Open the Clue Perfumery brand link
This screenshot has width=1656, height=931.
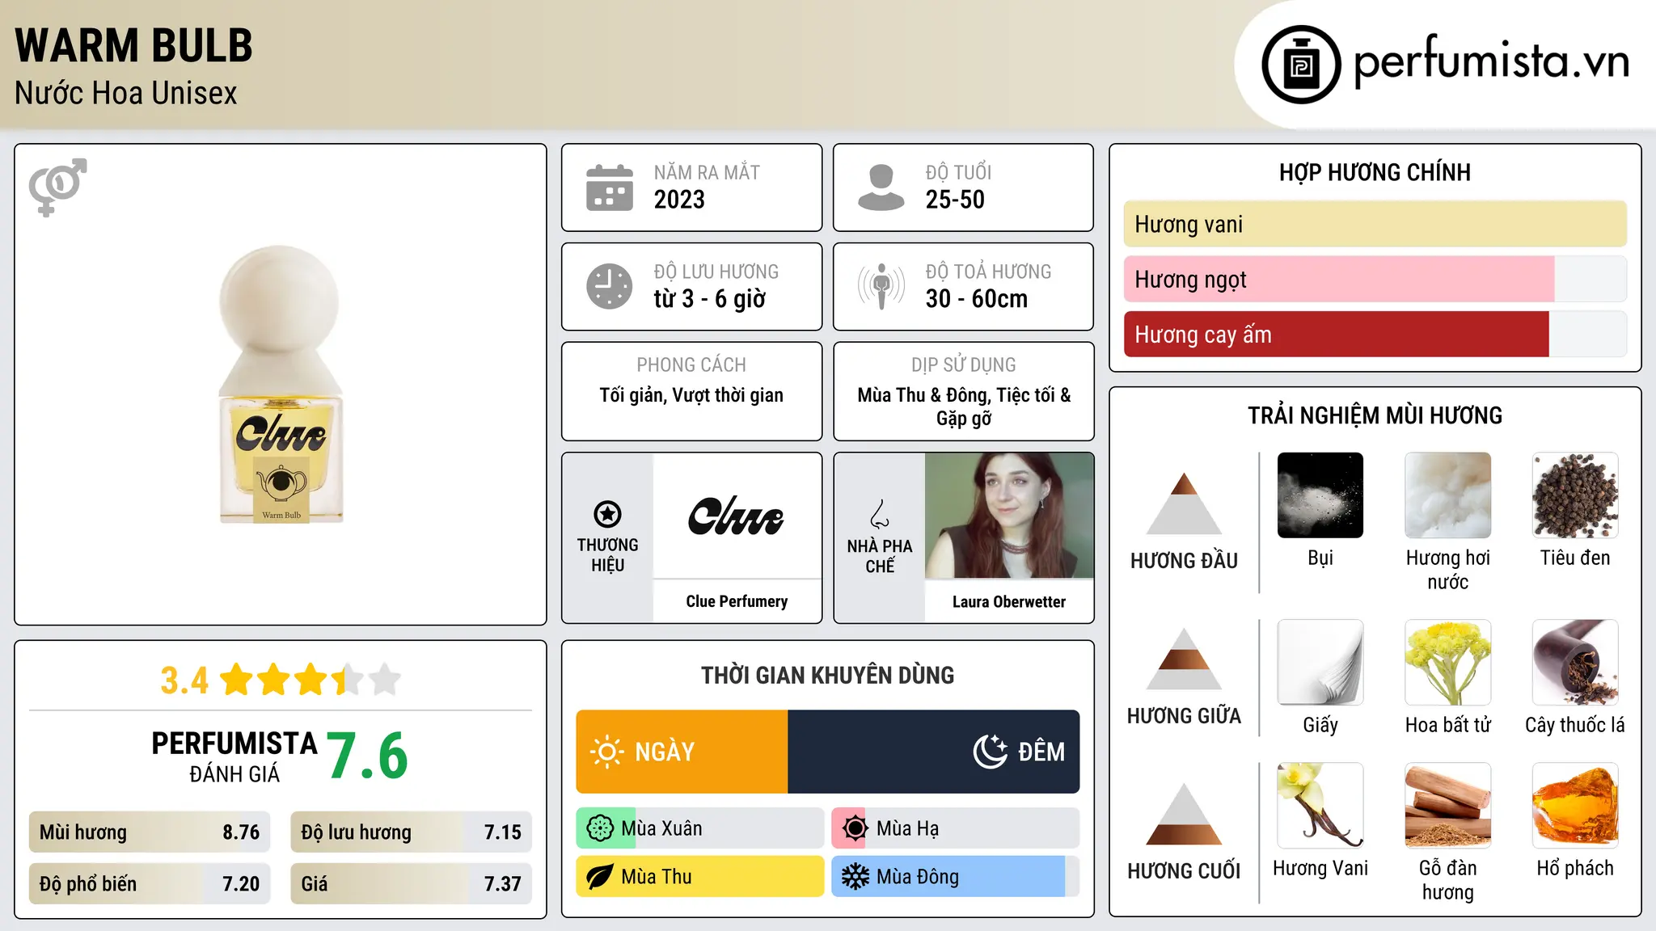737,601
